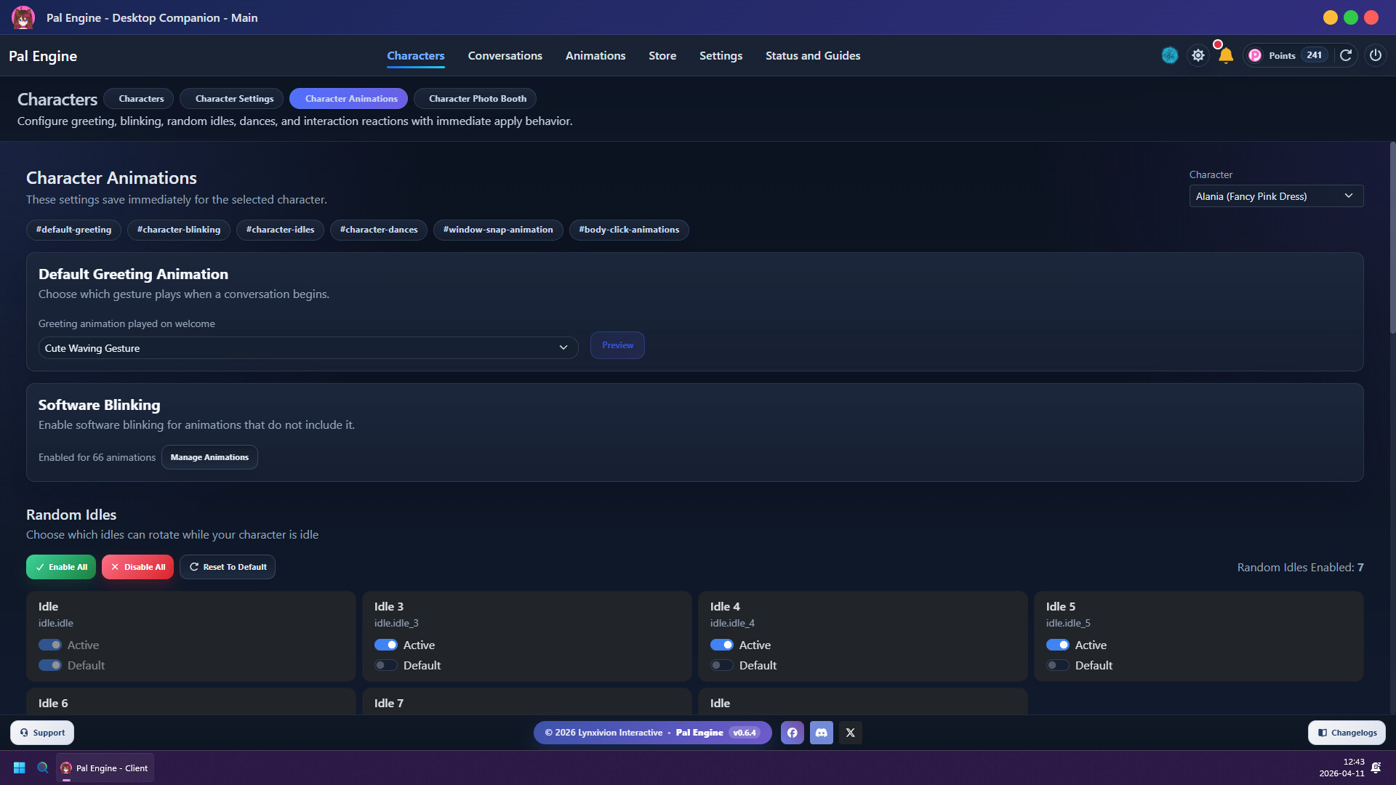1396x785 pixels.
Task: Click the page vertical scrollbar
Action: pyautogui.click(x=1392, y=238)
